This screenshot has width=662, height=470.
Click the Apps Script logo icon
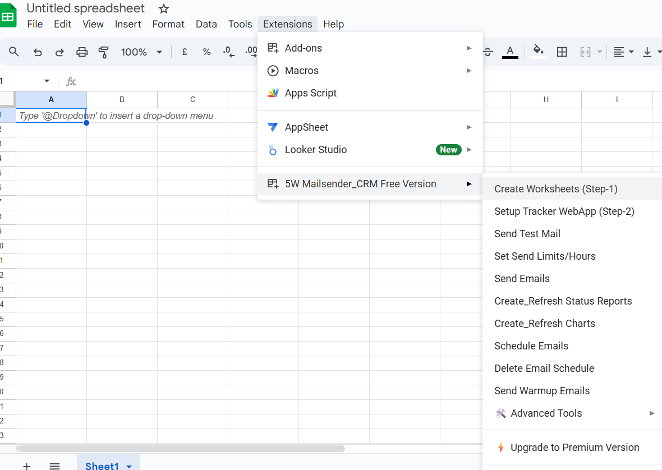point(273,93)
